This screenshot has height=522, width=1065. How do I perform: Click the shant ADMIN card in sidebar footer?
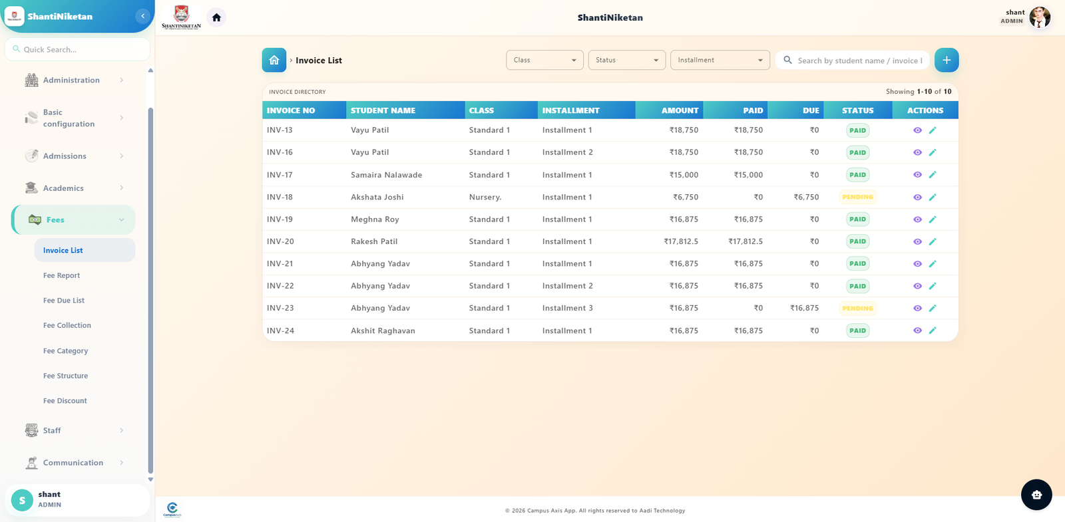coord(77,500)
